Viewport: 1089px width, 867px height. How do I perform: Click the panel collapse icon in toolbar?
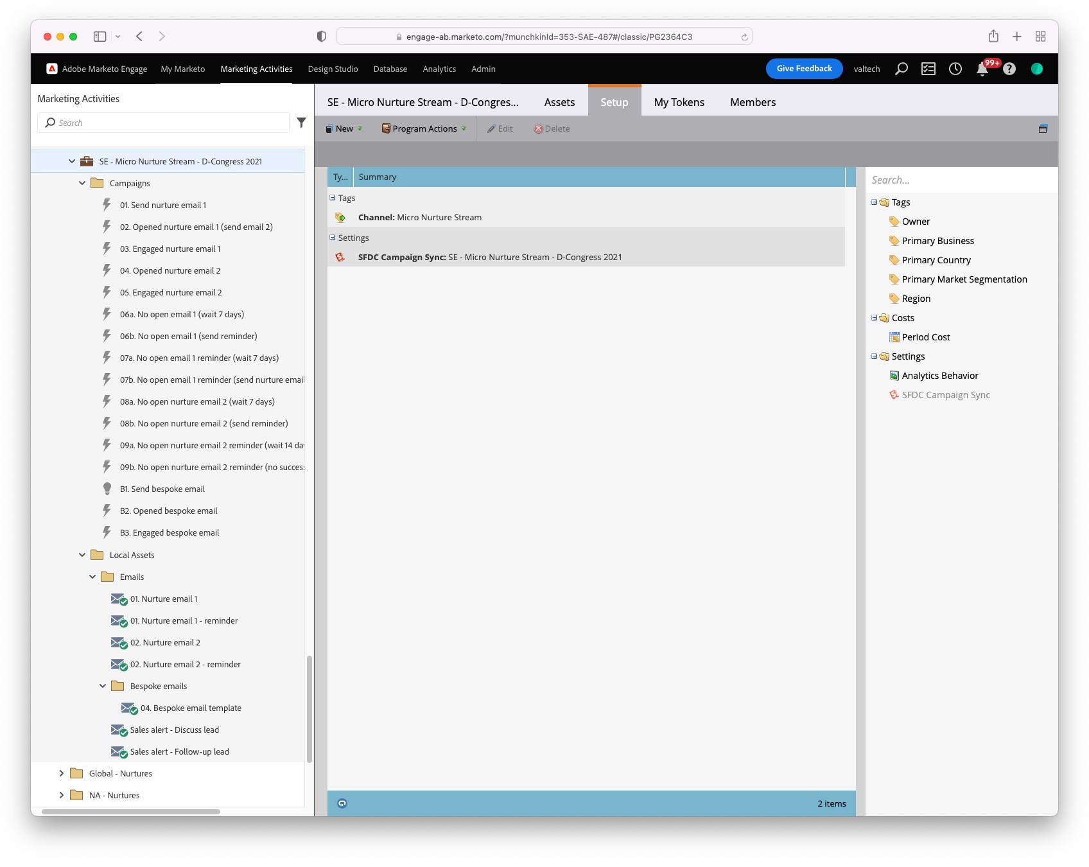click(x=1043, y=128)
